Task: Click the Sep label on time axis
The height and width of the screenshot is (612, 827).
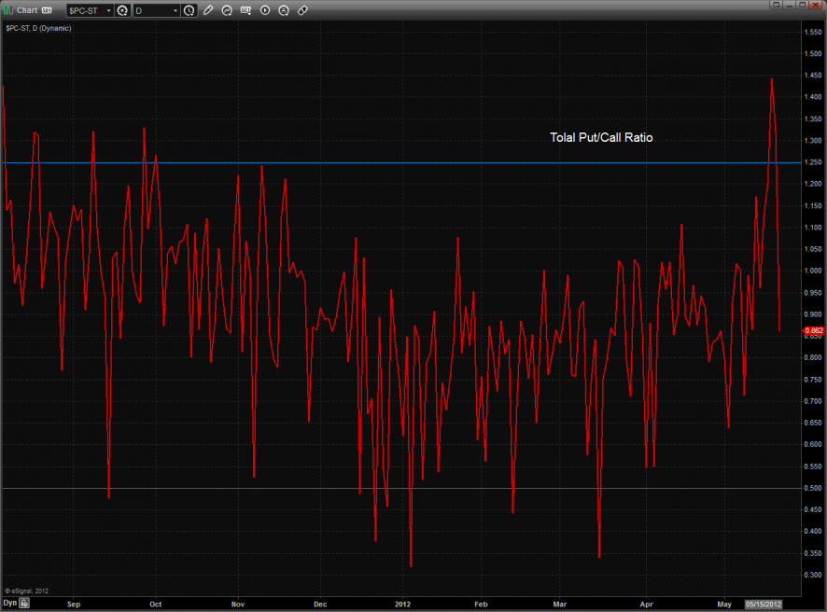Action: coord(74,605)
